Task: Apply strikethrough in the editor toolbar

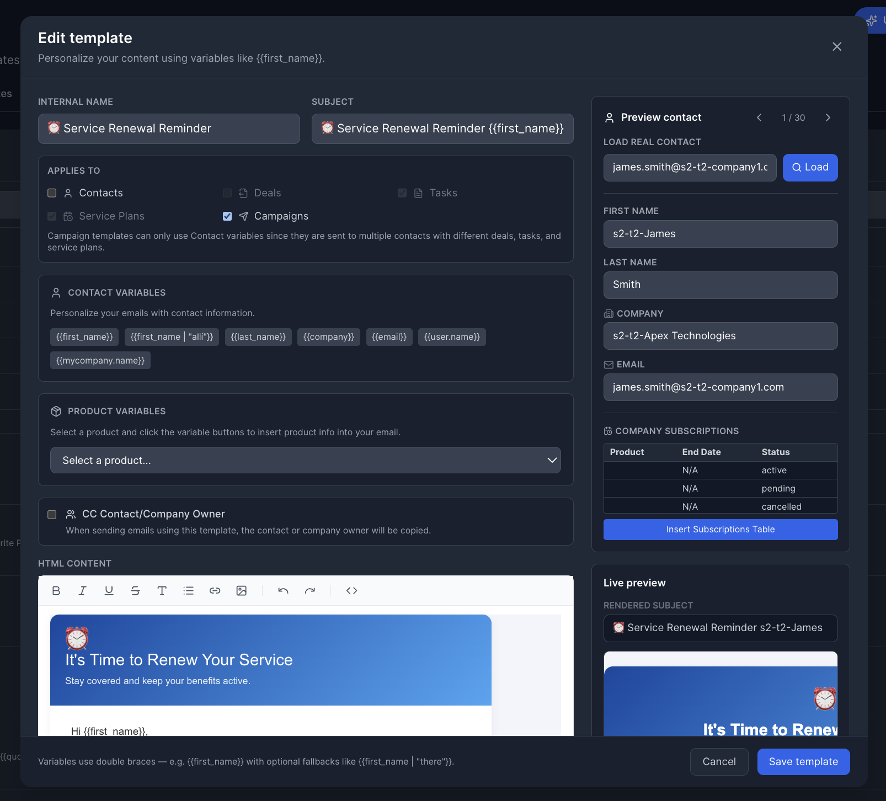Action: click(136, 591)
